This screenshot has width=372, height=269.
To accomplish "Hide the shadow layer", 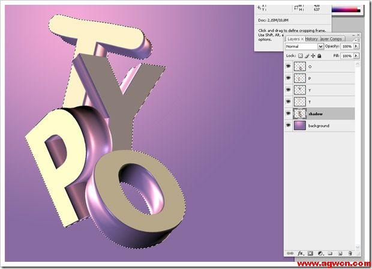I will point(289,113).
